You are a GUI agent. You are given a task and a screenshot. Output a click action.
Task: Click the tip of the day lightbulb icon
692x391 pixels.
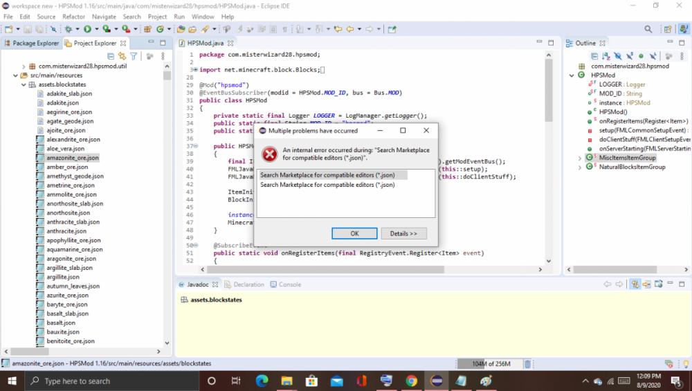point(686,363)
